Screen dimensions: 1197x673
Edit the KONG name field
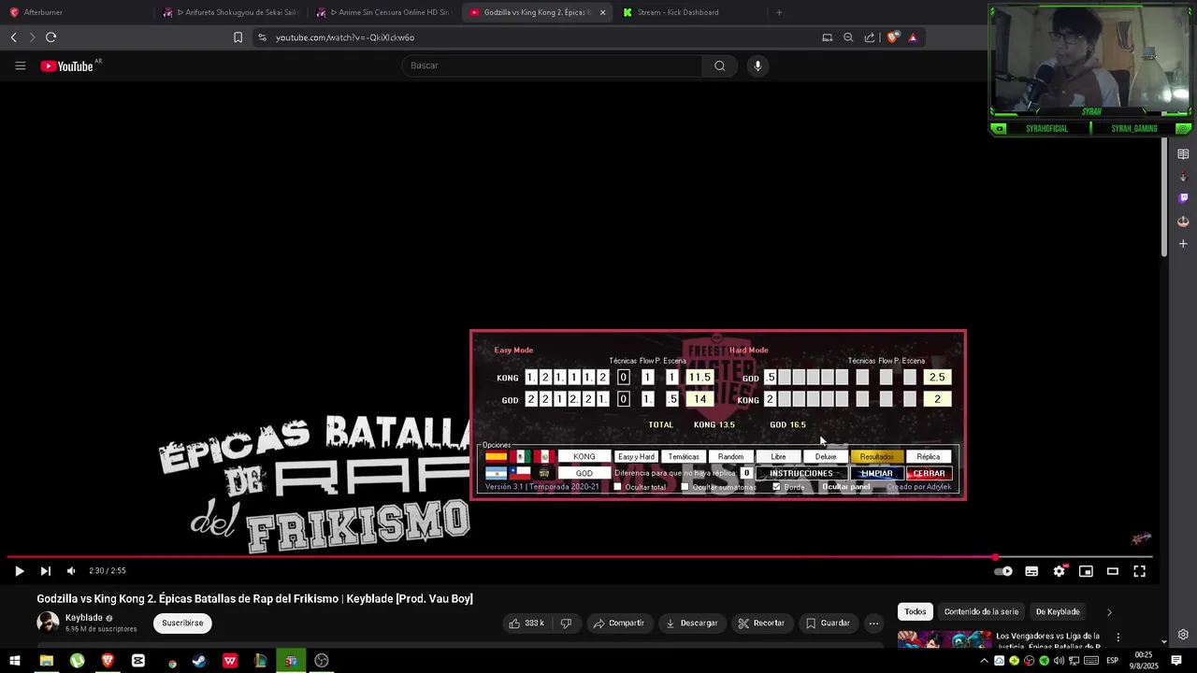click(x=584, y=457)
